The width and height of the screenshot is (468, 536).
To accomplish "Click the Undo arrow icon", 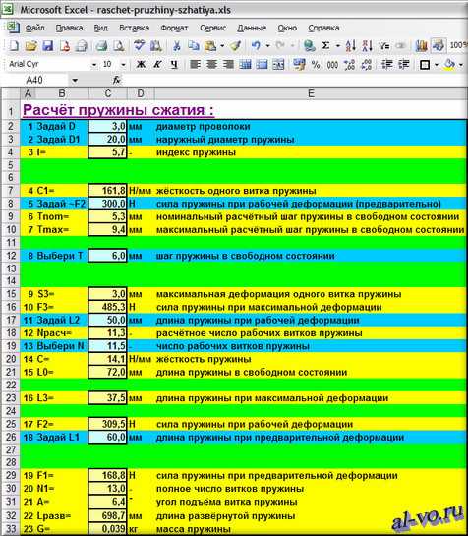I will [x=256, y=45].
